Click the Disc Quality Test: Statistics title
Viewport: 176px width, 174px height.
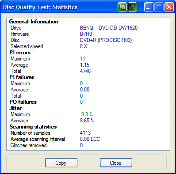pos(40,7)
